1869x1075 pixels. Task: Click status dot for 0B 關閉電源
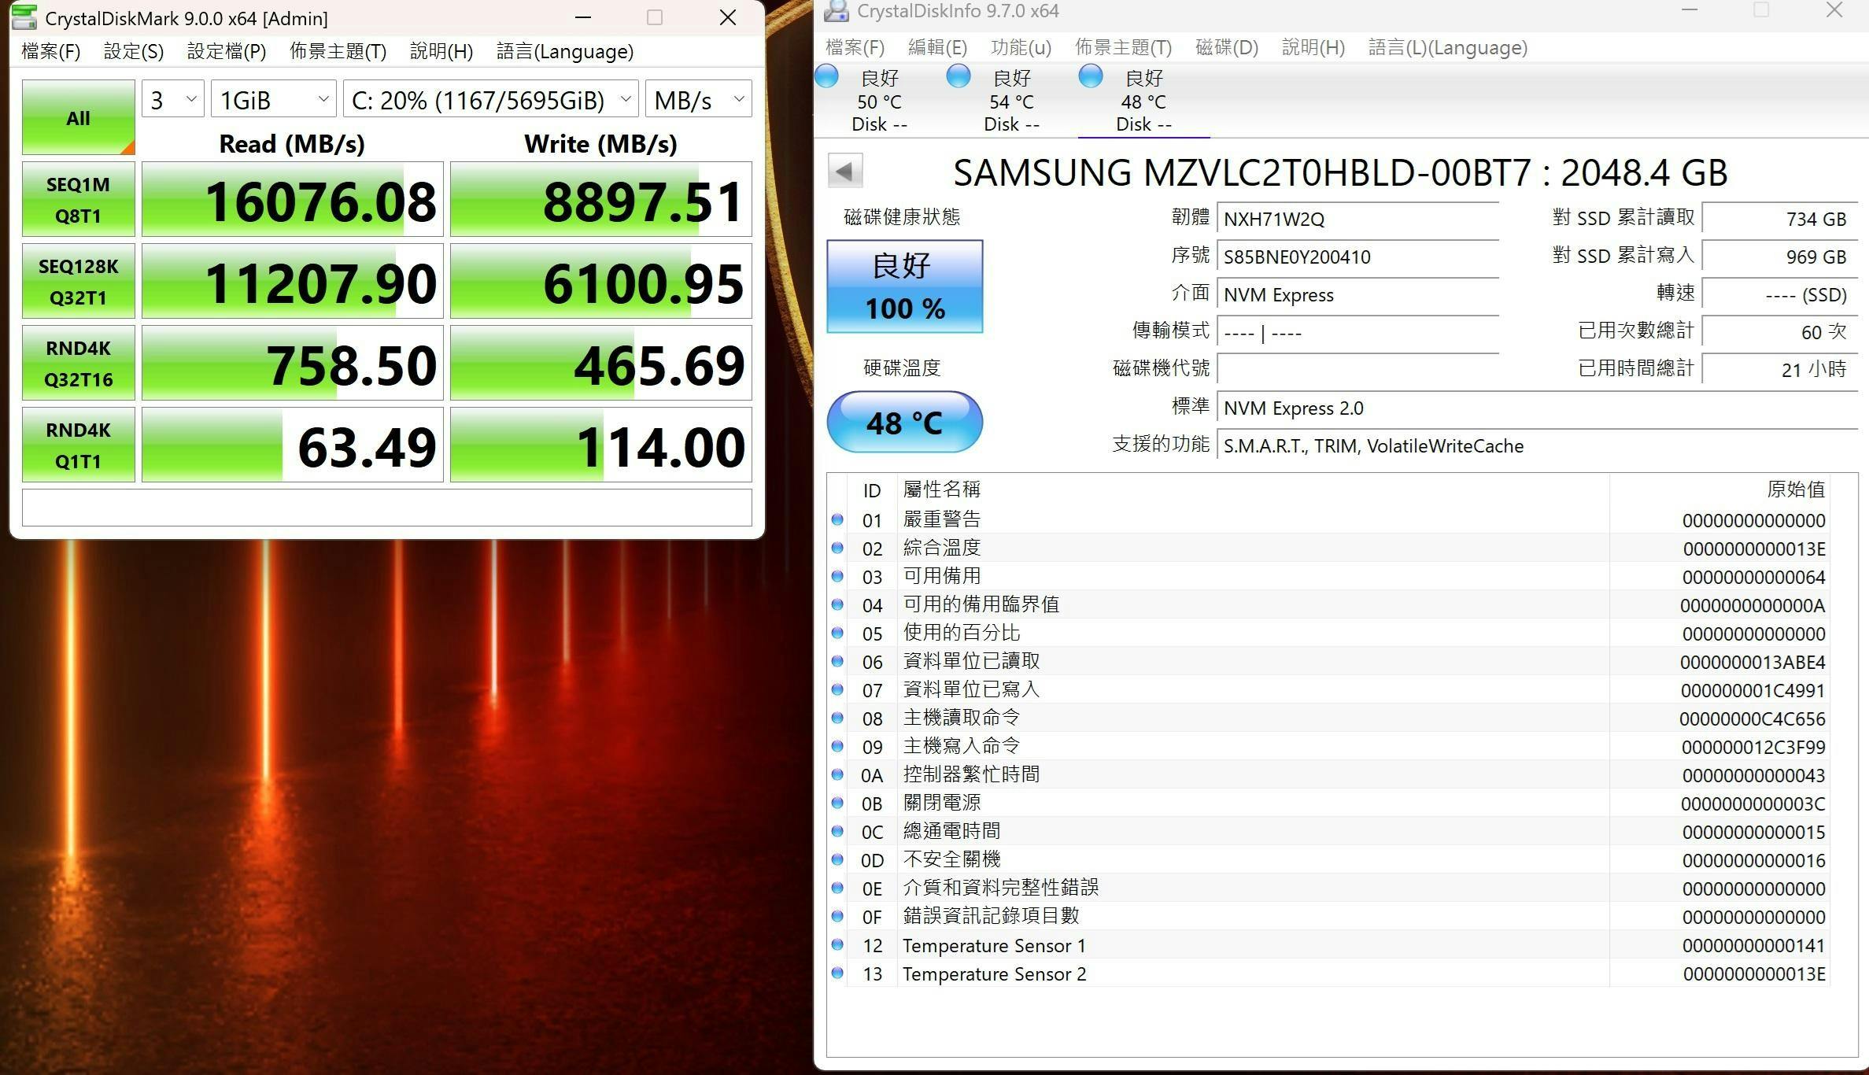point(837,803)
